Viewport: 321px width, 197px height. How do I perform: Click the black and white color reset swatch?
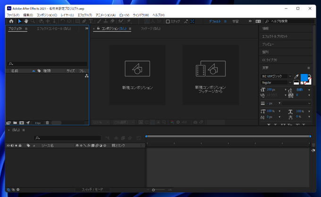coord(296,83)
